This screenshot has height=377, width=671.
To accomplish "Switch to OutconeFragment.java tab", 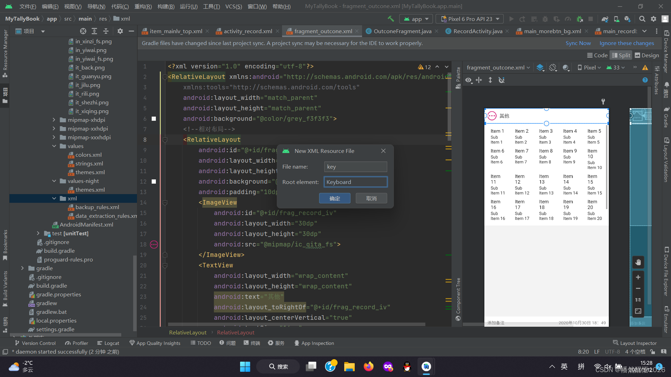I will click(402, 31).
